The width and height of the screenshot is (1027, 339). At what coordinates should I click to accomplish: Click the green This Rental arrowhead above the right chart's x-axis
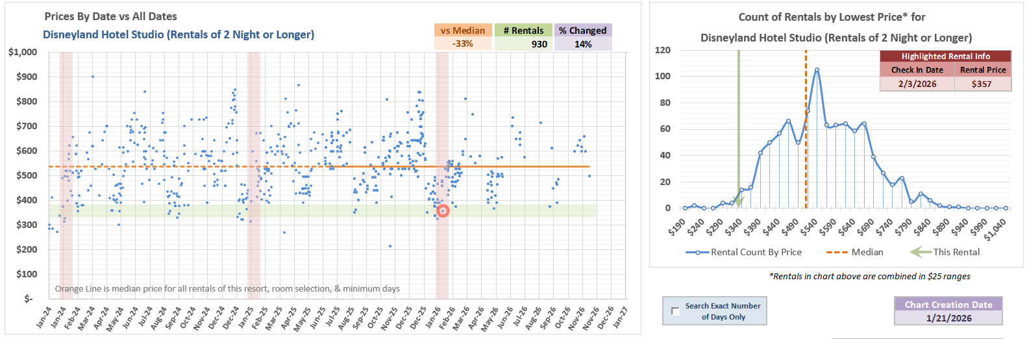(738, 200)
